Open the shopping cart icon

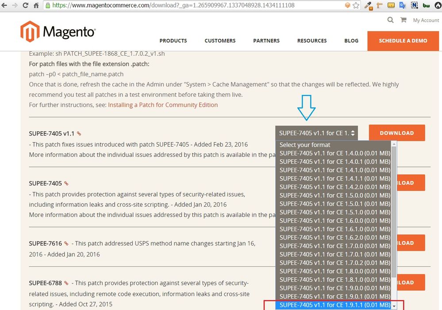[404, 20]
